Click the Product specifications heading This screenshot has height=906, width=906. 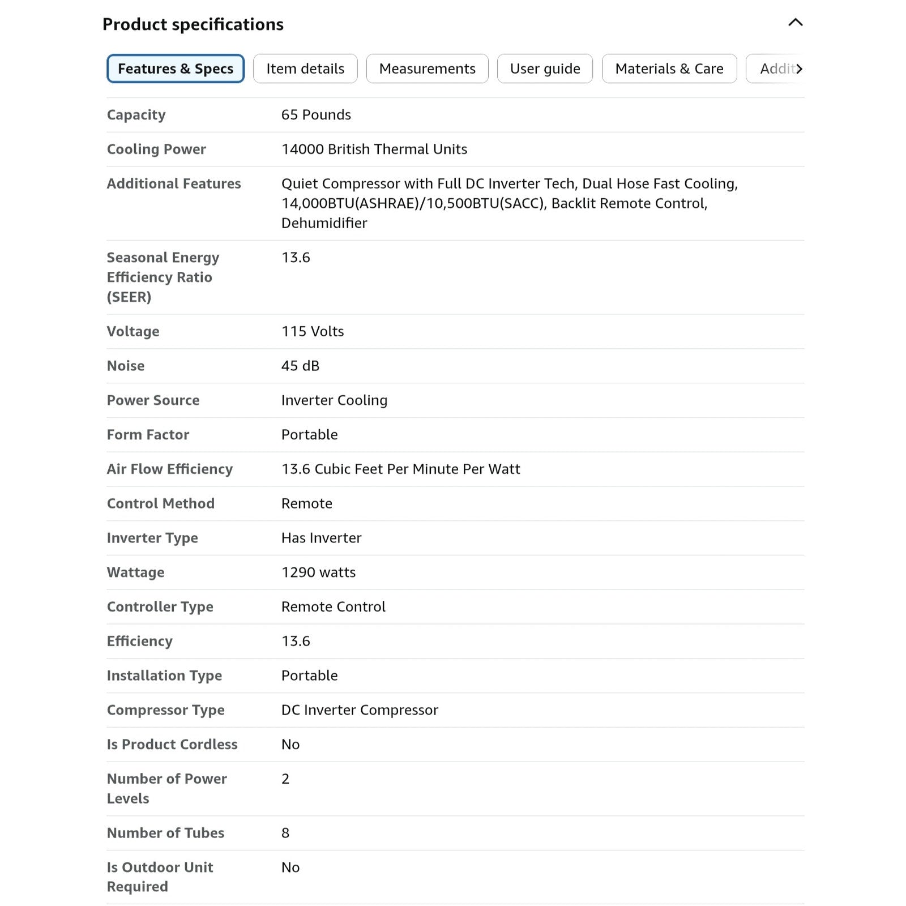(x=193, y=24)
